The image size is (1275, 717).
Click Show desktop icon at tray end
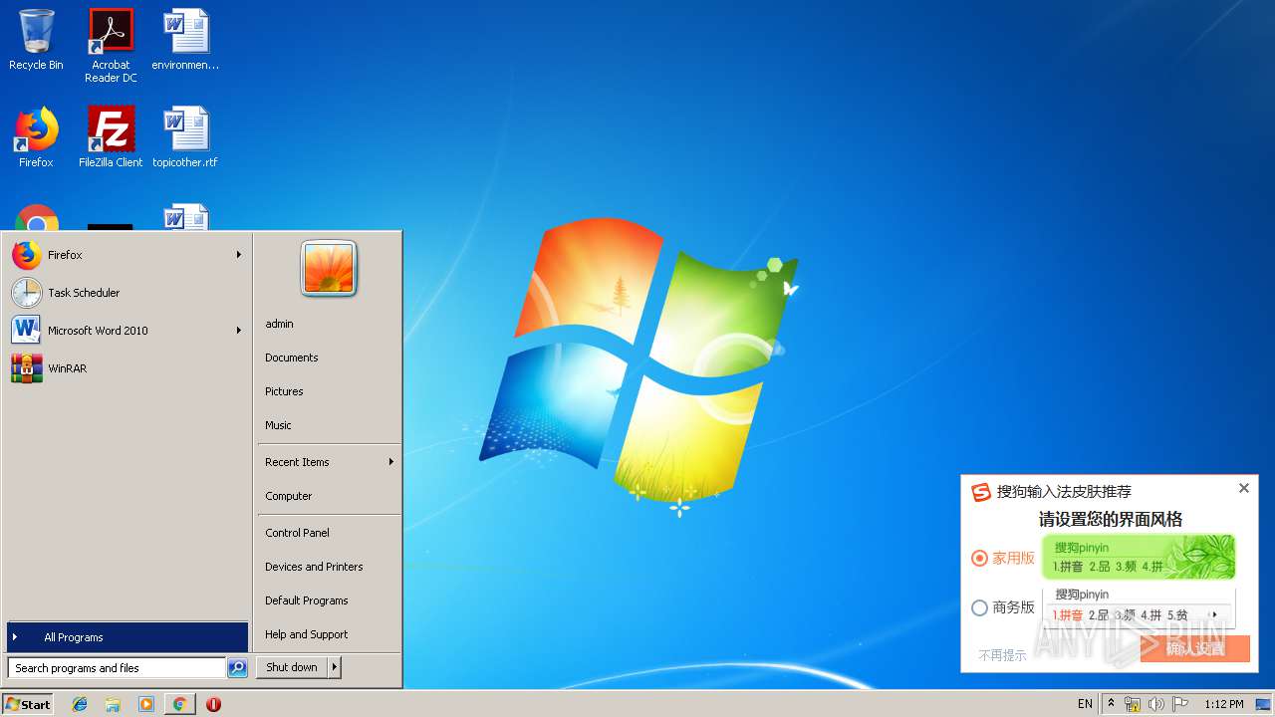coord(1263,704)
